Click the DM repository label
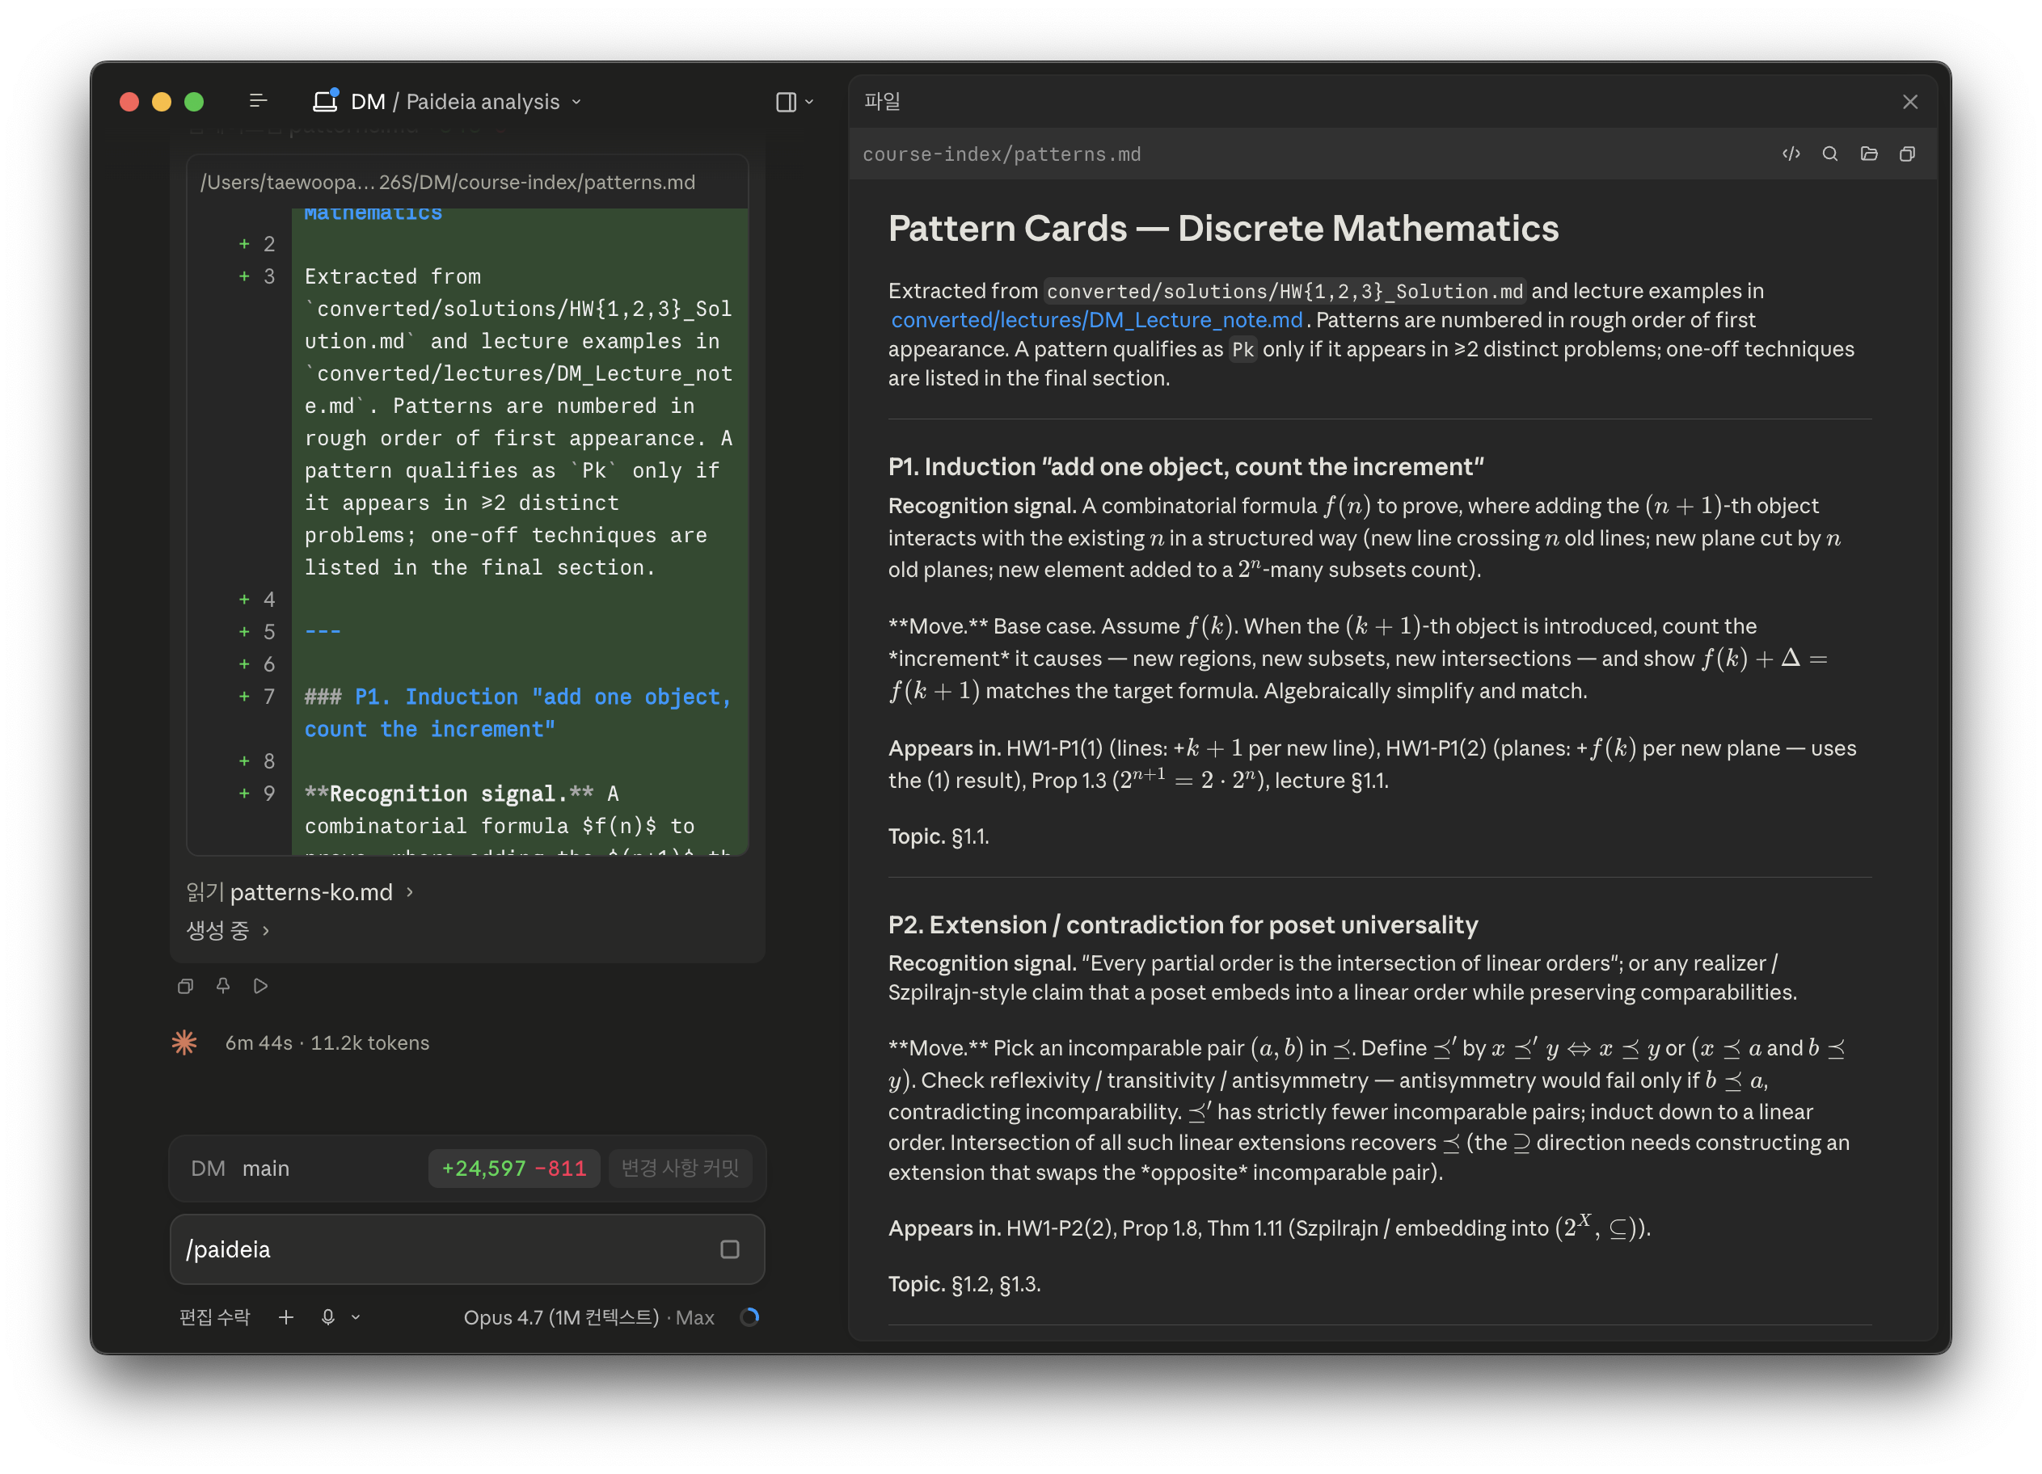The image size is (2042, 1474). coord(208,1168)
